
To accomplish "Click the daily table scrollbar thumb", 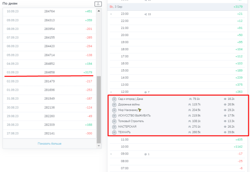I will [99, 110].
